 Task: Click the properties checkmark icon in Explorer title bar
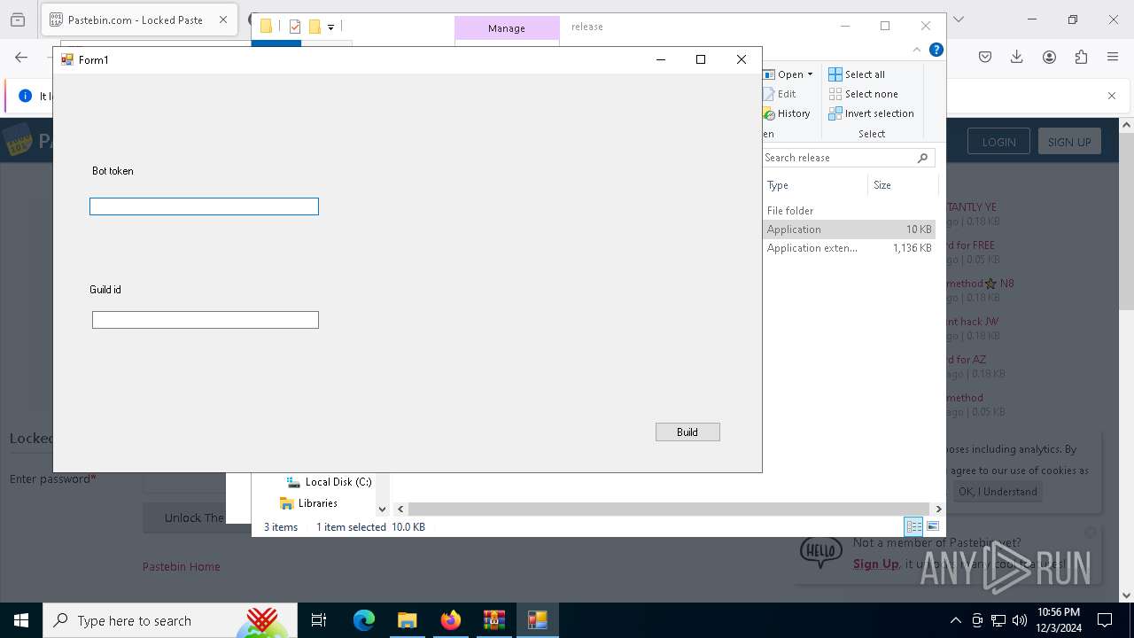point(295,27)
